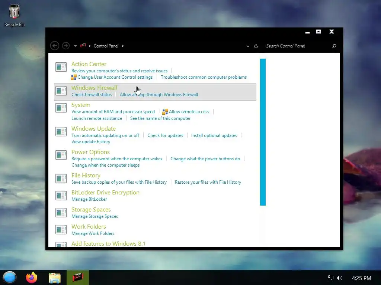Click the Action Center category icon

tap(61, 67)
